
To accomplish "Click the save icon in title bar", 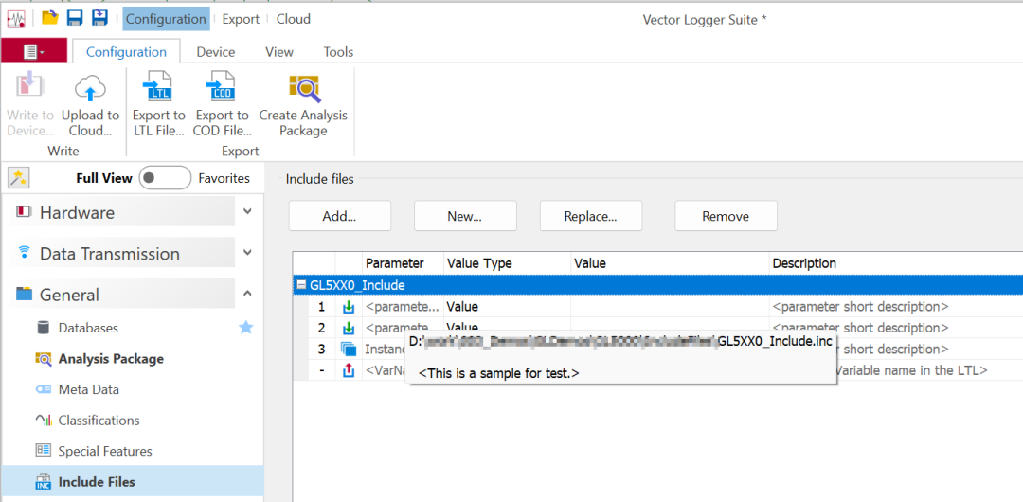I will 75,18.
